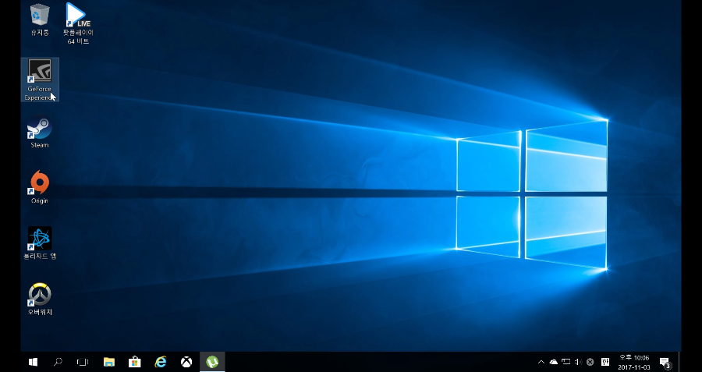Open Task View from the taskbar

[x=83, y=362]
